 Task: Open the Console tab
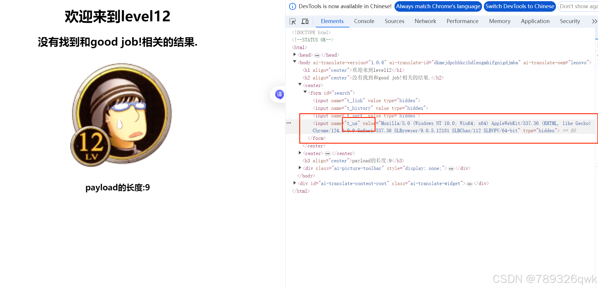[x=364, y=21]
